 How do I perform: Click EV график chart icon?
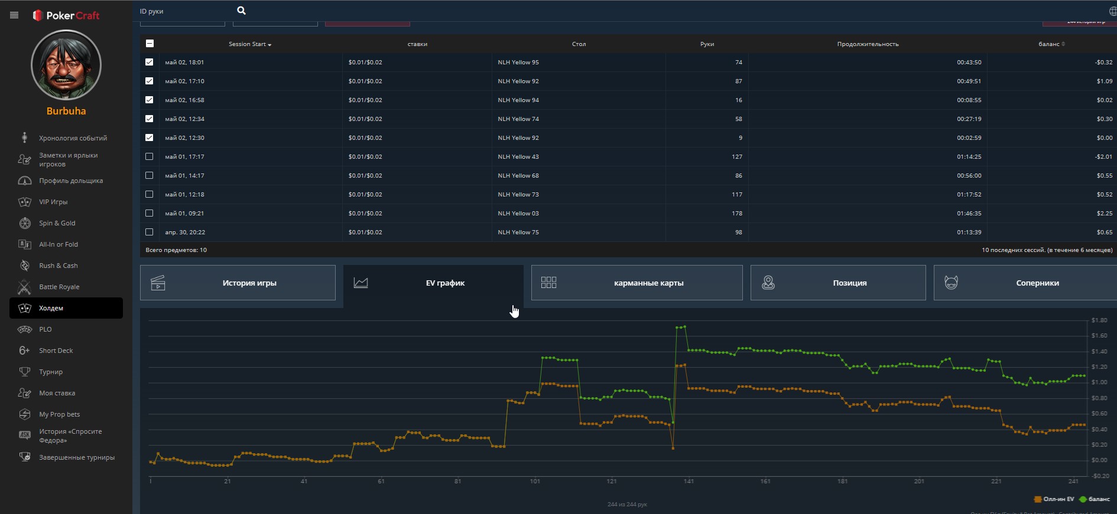(361, 283)
